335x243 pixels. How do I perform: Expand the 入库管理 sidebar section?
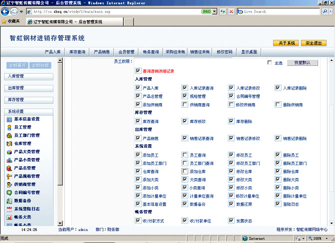29,76
